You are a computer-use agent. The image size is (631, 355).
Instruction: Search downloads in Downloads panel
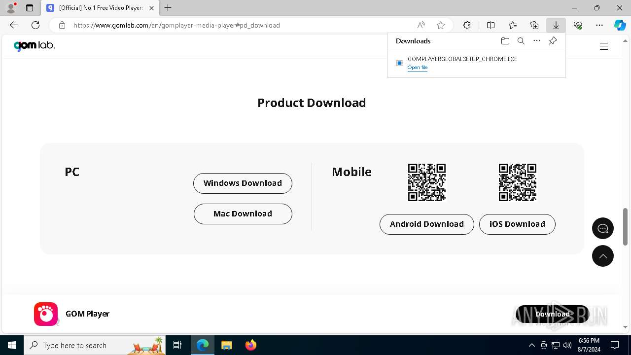point(521,41)
